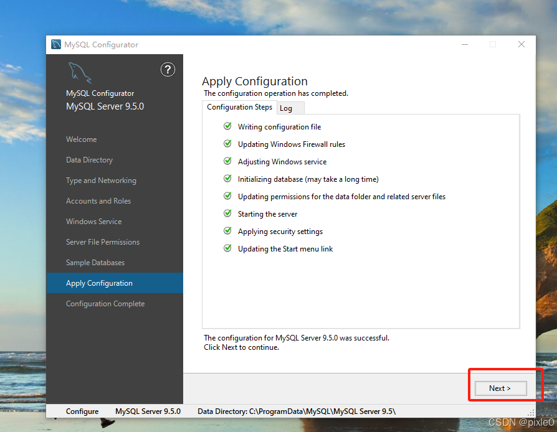Select Type and Networking in sidebar
This screenshot has height=432, width=557.
(x=101, y=181)
